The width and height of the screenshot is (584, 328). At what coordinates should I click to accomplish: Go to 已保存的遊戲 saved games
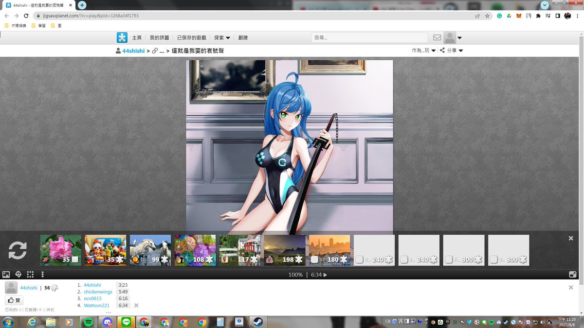click(x=191, y=38)
